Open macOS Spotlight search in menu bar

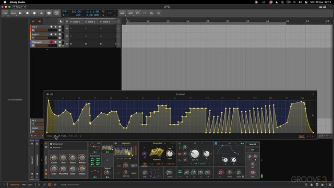(x=294, y=2)
